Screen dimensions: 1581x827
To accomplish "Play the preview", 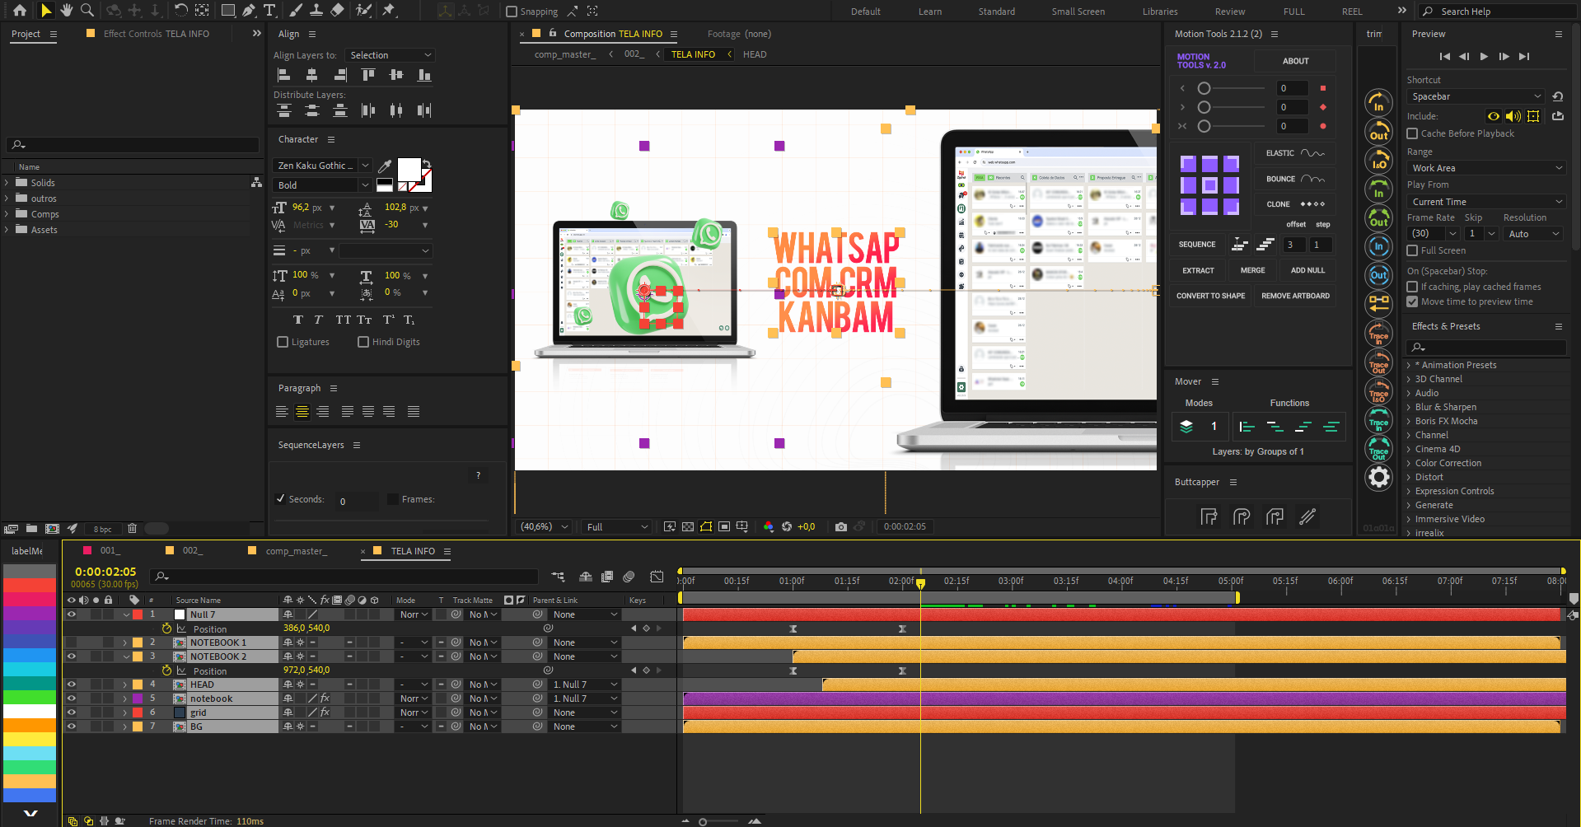I will 1484,56.
